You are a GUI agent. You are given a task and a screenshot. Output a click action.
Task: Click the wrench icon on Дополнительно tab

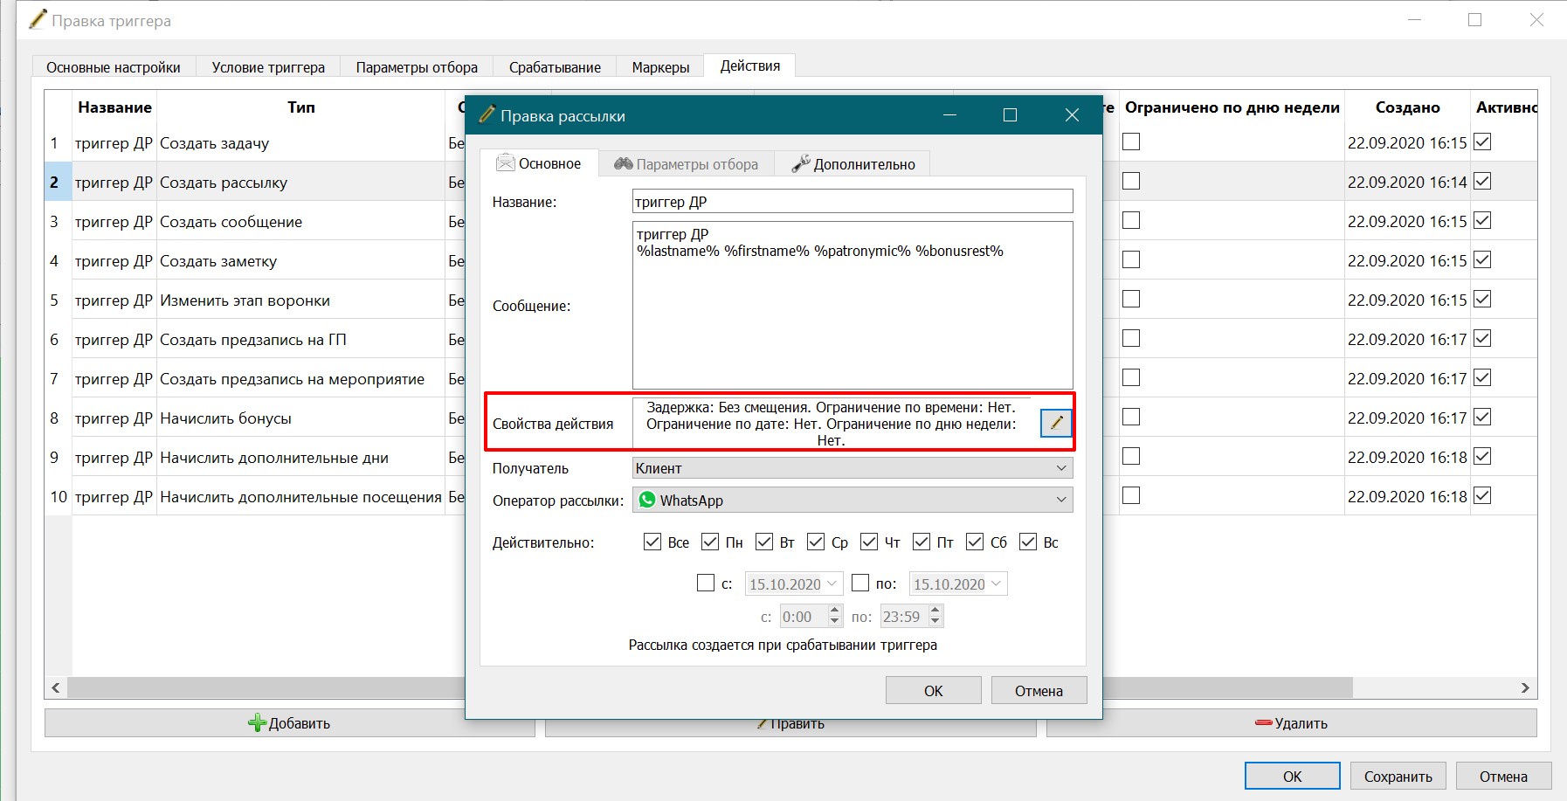[800, 163]
